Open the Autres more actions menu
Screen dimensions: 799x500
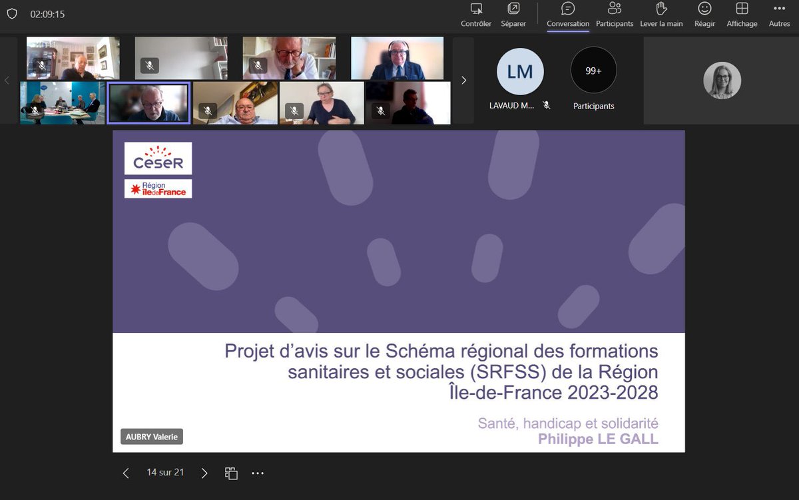click(x=779, y=15)
